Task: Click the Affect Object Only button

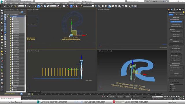Action: [x=176, y=24]
